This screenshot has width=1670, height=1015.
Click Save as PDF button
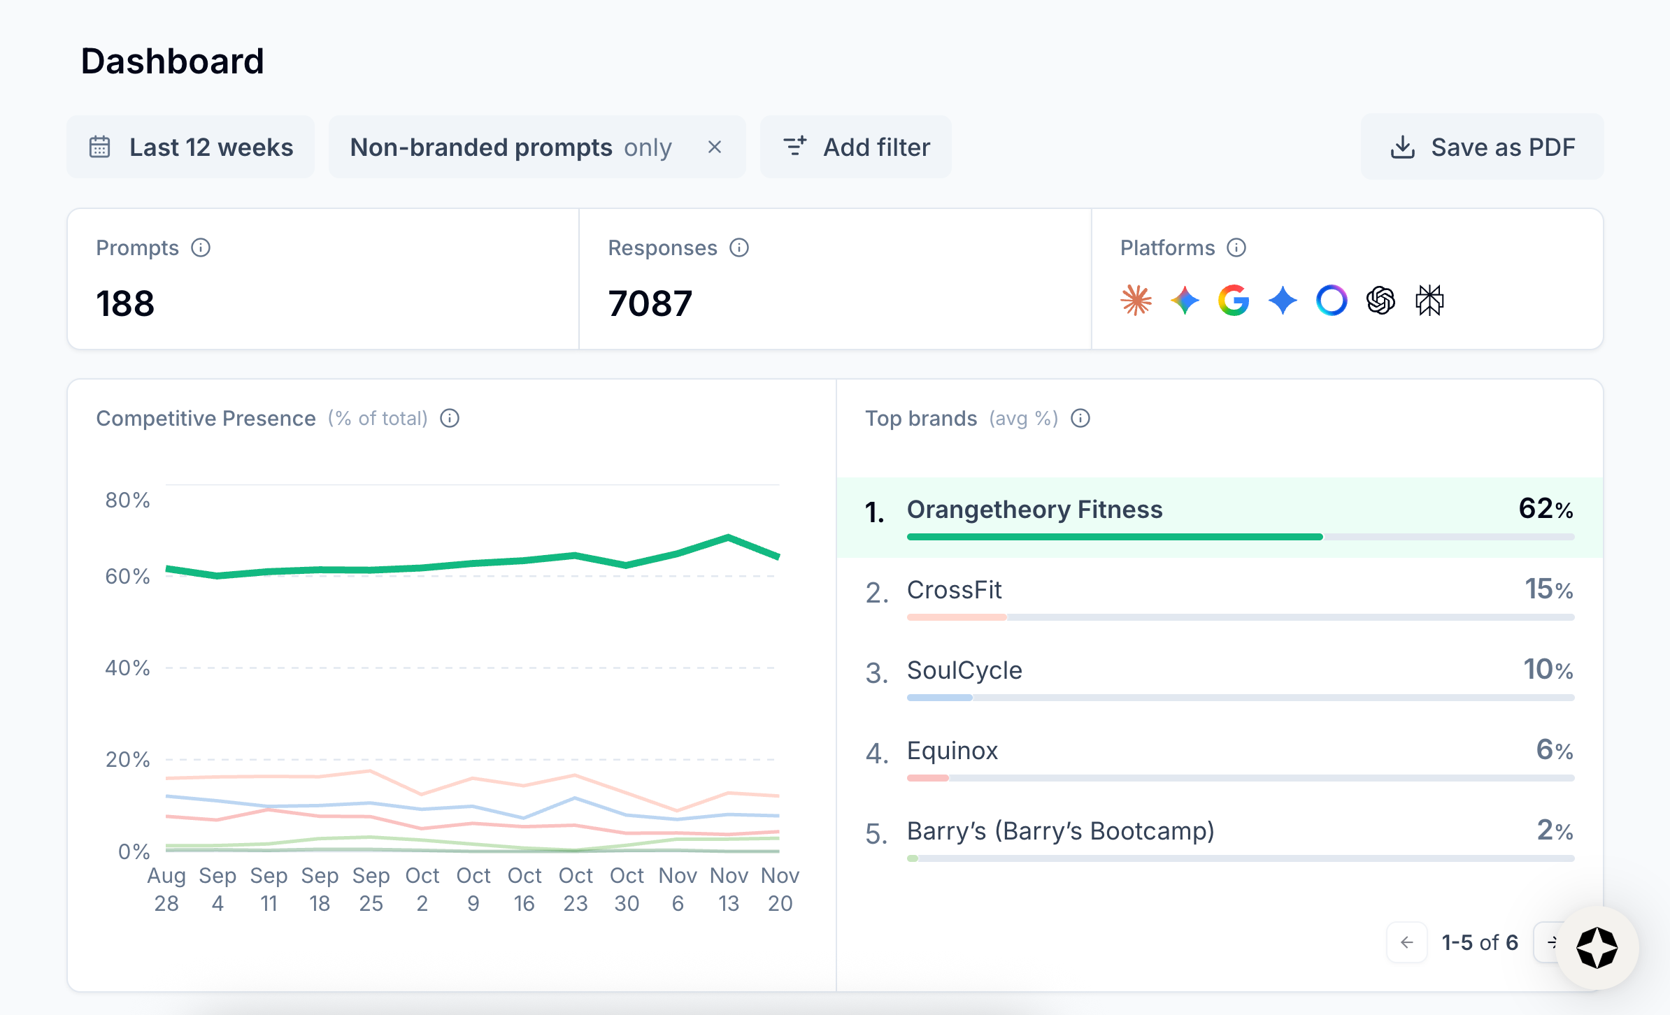(1482, 147)
